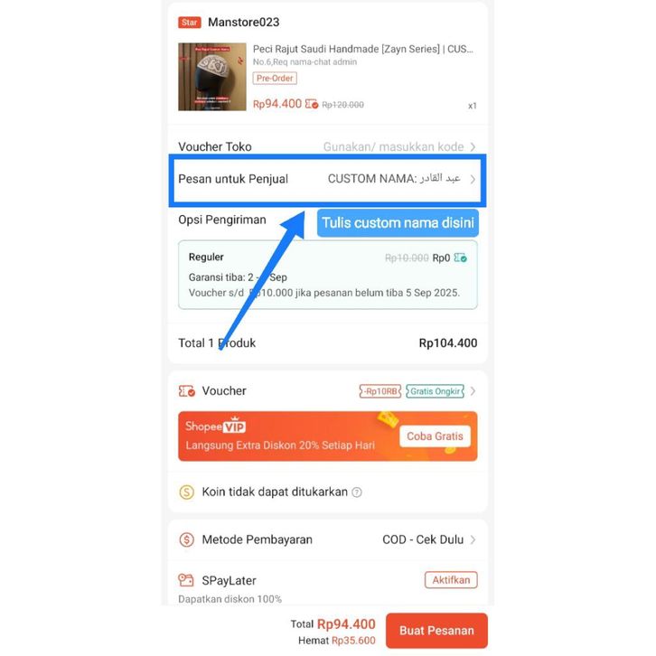Select the Gratis Ongkir voucher tag
Image resolution: width=656 pixels, height=656 pixels.
click(436, 391)
